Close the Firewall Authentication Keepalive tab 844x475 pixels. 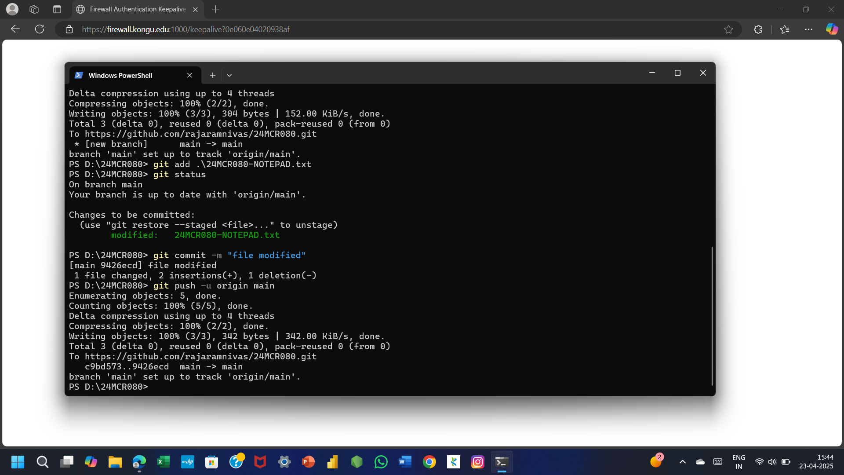(x=195, y=9)
